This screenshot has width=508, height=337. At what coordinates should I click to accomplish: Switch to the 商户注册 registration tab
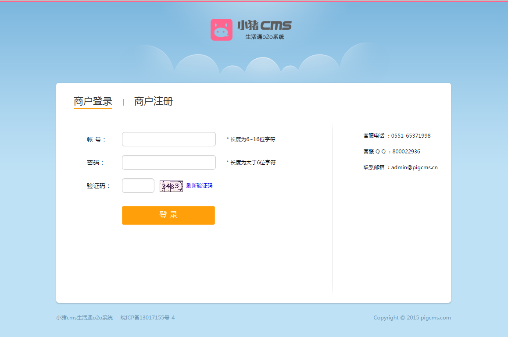(x=153, y=101)
